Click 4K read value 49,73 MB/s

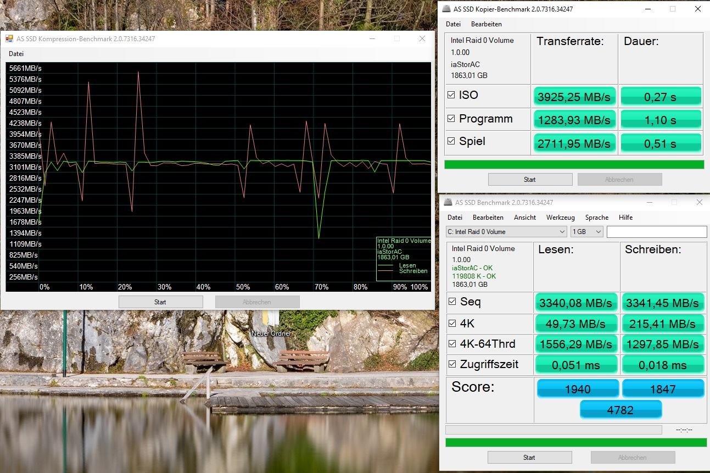[x=576, y=324]
